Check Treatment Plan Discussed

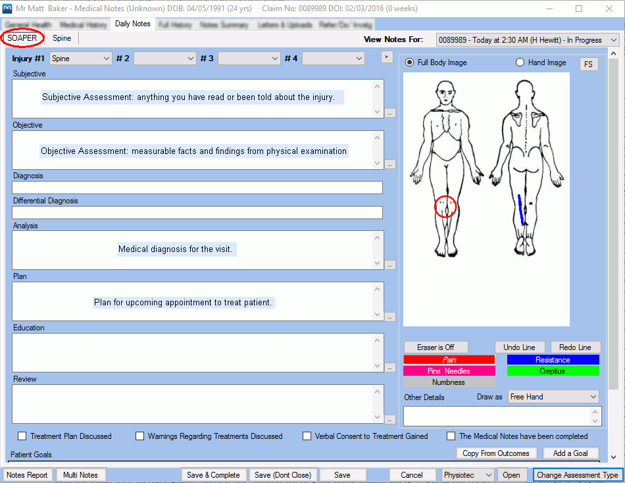pos(22,436)
